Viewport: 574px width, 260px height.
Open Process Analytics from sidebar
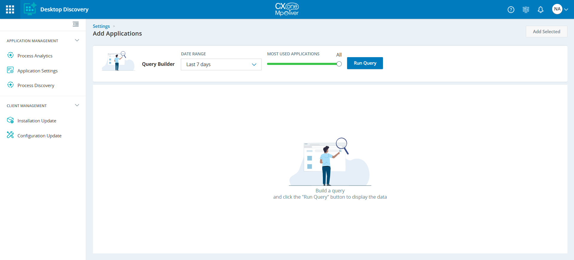click(35, 56)
